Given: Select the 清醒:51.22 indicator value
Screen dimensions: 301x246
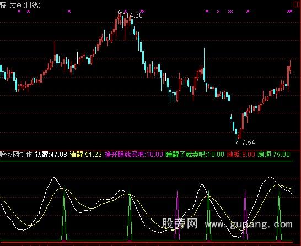Looking at the screenshot, I should [x=86, y=154].
